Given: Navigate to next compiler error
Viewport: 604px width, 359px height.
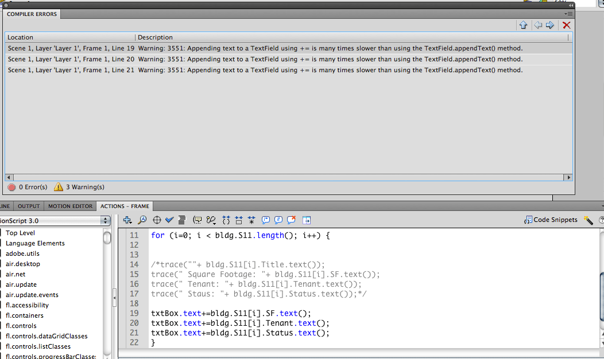Looking at the screenshot, I should pyautogui.click(x=549, y=25).
